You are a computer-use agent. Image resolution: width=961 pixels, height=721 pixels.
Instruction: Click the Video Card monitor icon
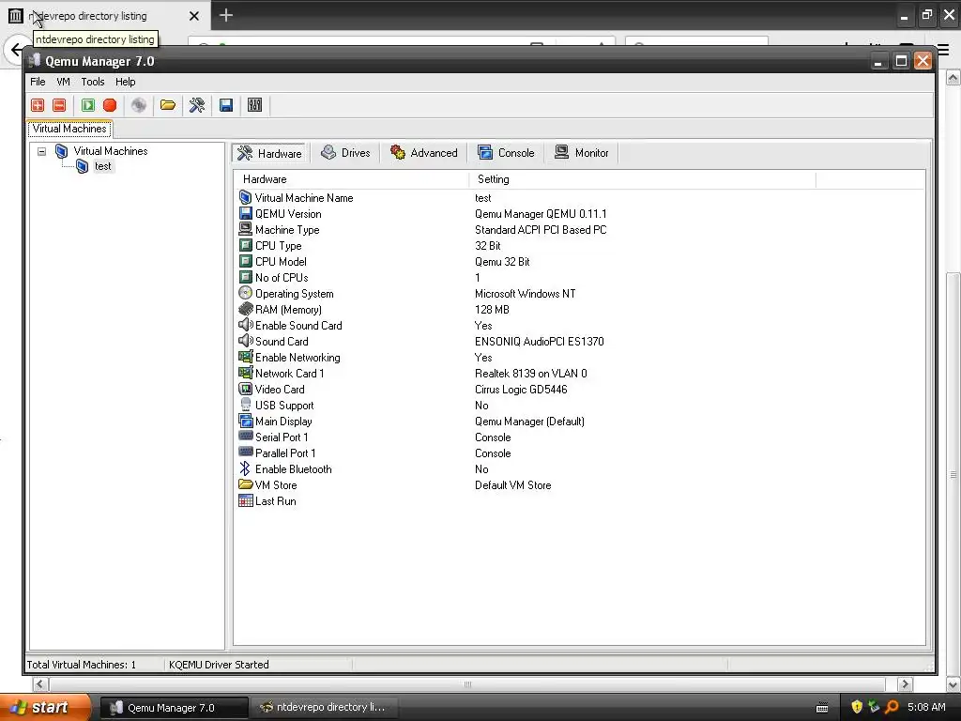tap(245, 389)
